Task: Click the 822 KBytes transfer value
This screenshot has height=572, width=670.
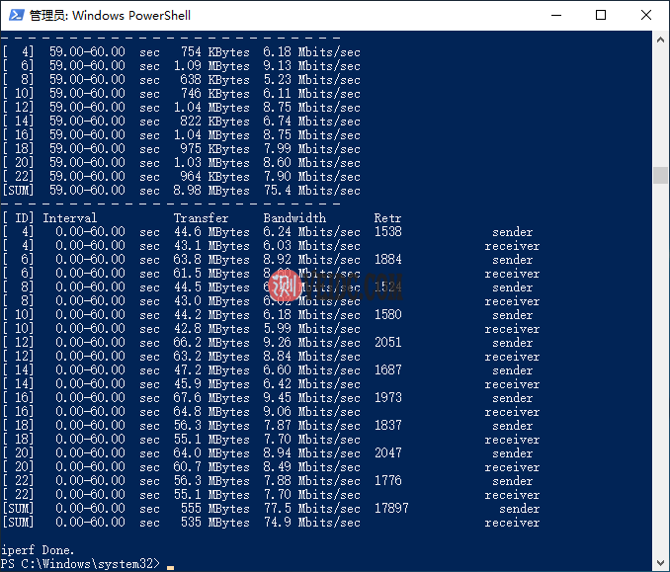Action: [214, 121]
